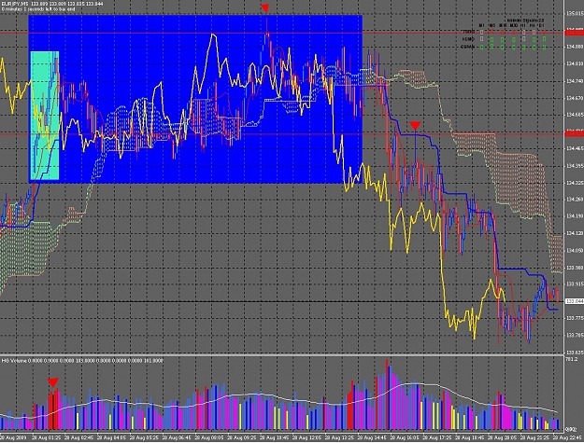
Task: Select the red arrow marker above the price peak
Action: tap(264, 8)
